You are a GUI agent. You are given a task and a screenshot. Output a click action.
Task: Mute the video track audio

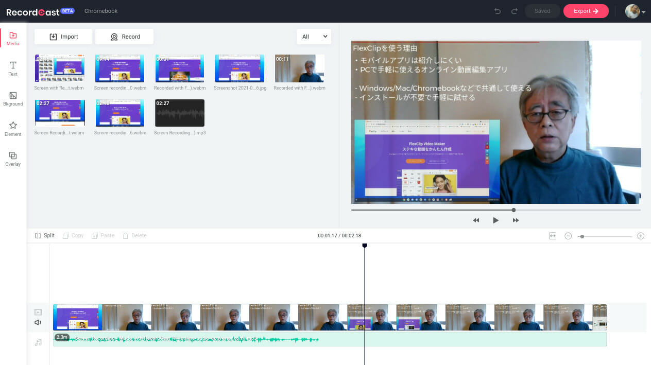coord(38,322)
